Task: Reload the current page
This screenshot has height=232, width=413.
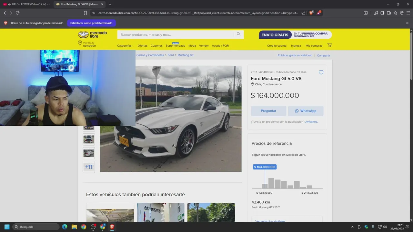Action: [17, 13]
